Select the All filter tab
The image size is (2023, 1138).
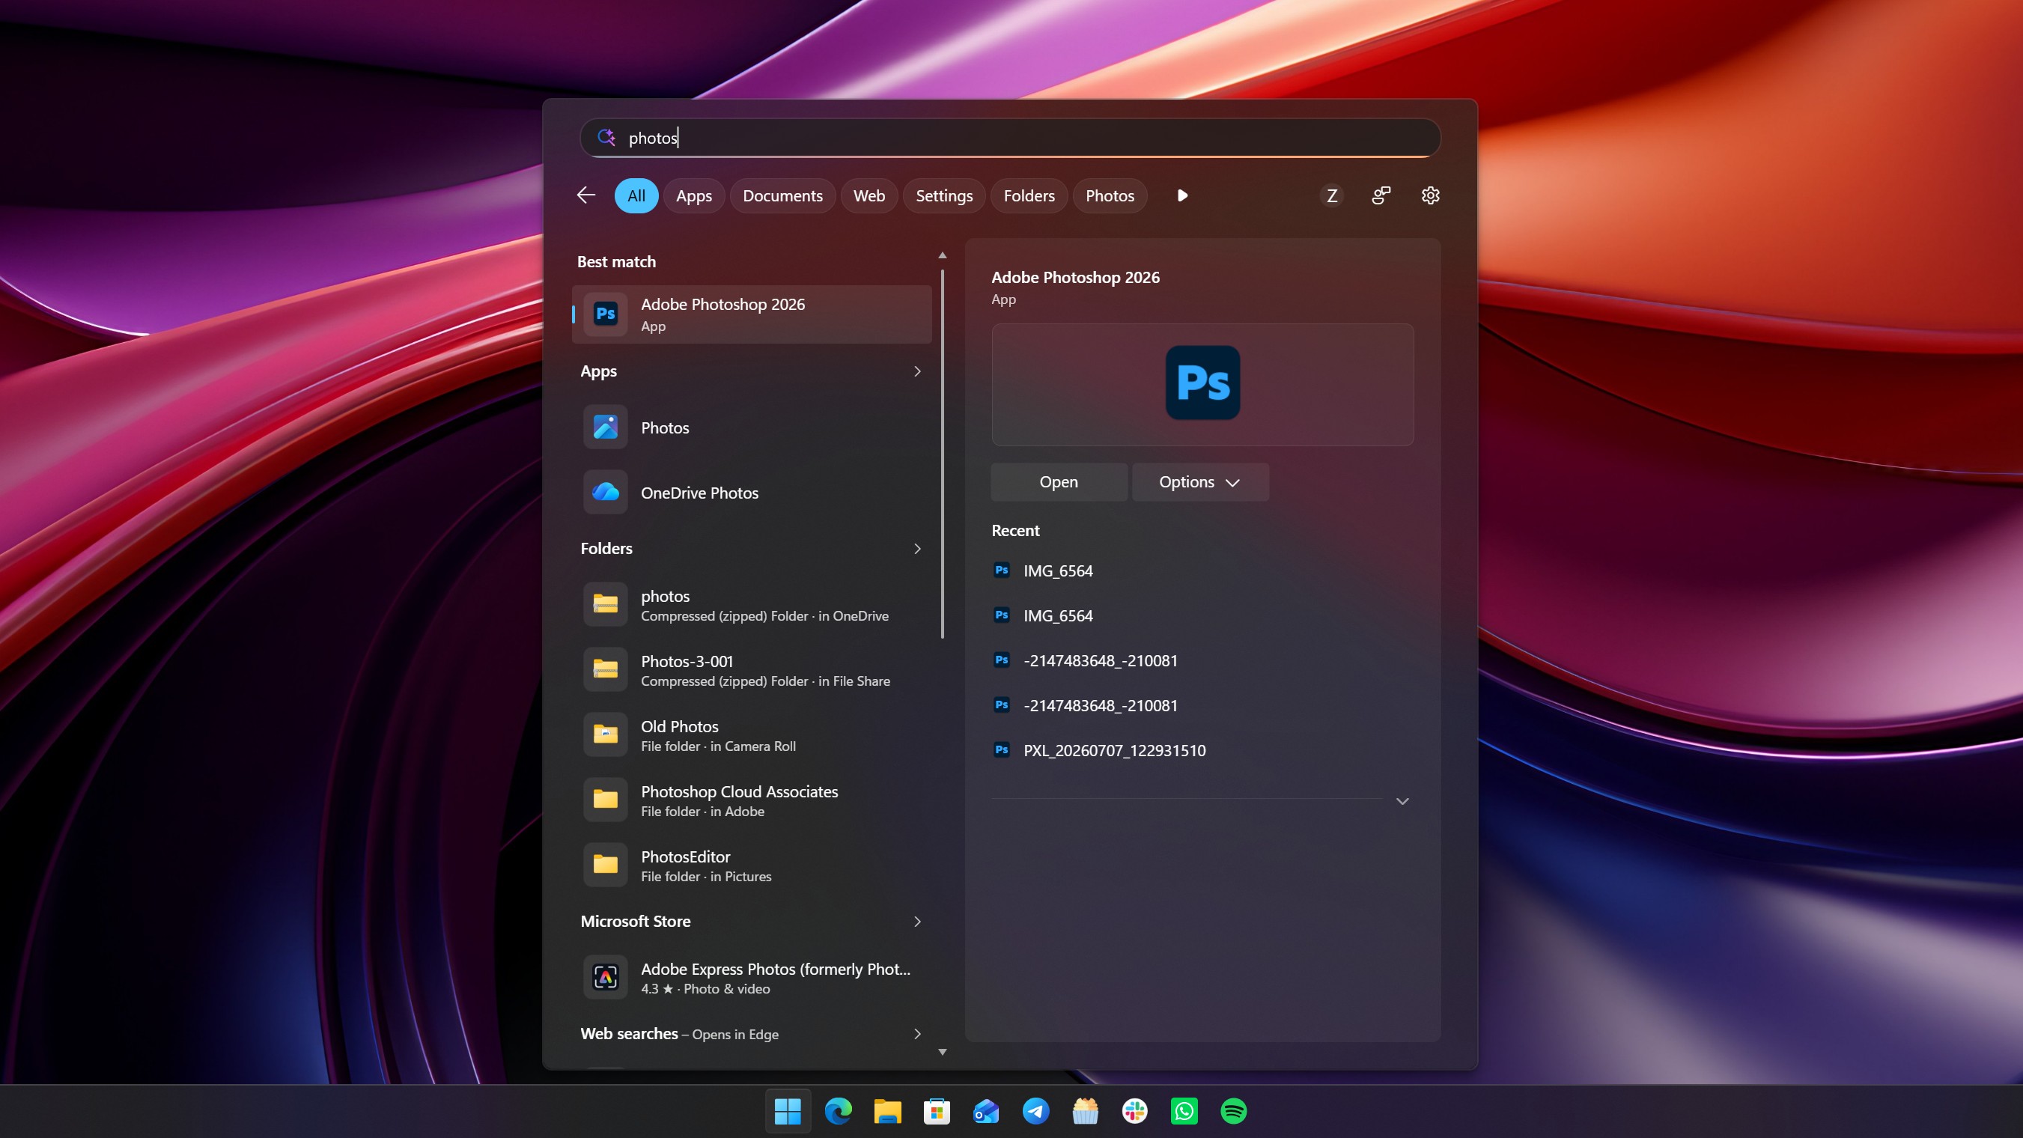click(636, 195)
